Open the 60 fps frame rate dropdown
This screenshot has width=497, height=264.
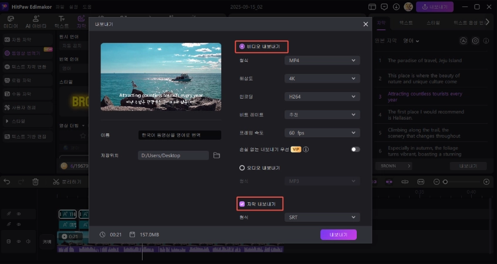(x=322, y=132)
